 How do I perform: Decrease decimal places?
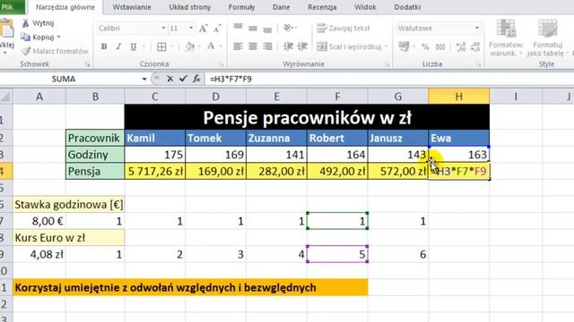tap(475, 47)
